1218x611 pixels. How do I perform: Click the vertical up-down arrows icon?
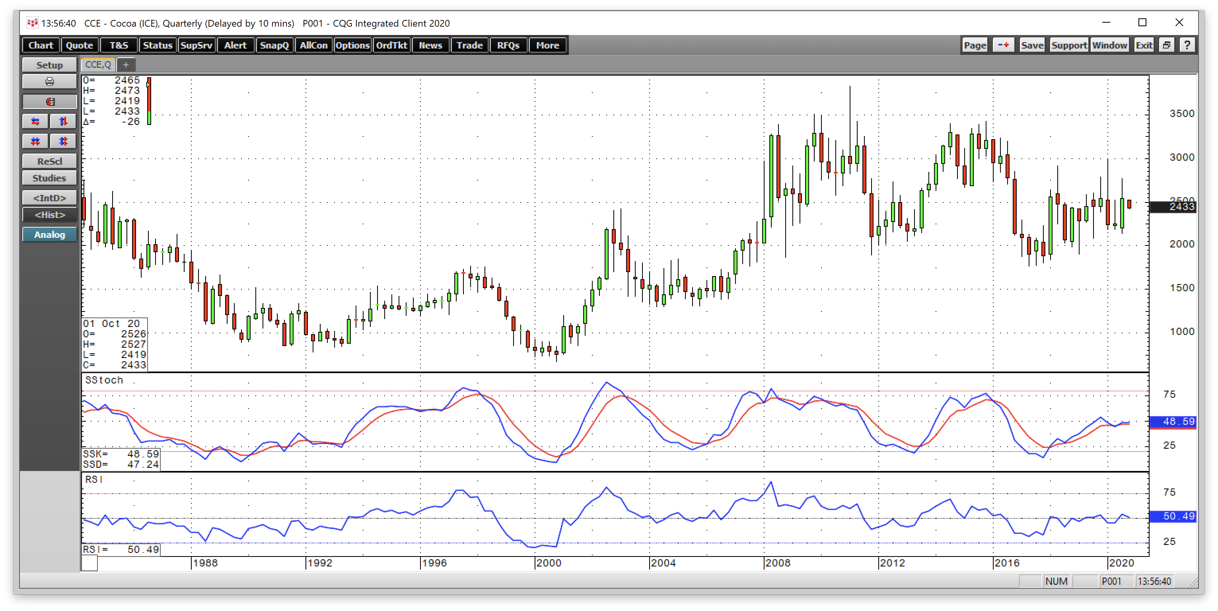[63, 122]
